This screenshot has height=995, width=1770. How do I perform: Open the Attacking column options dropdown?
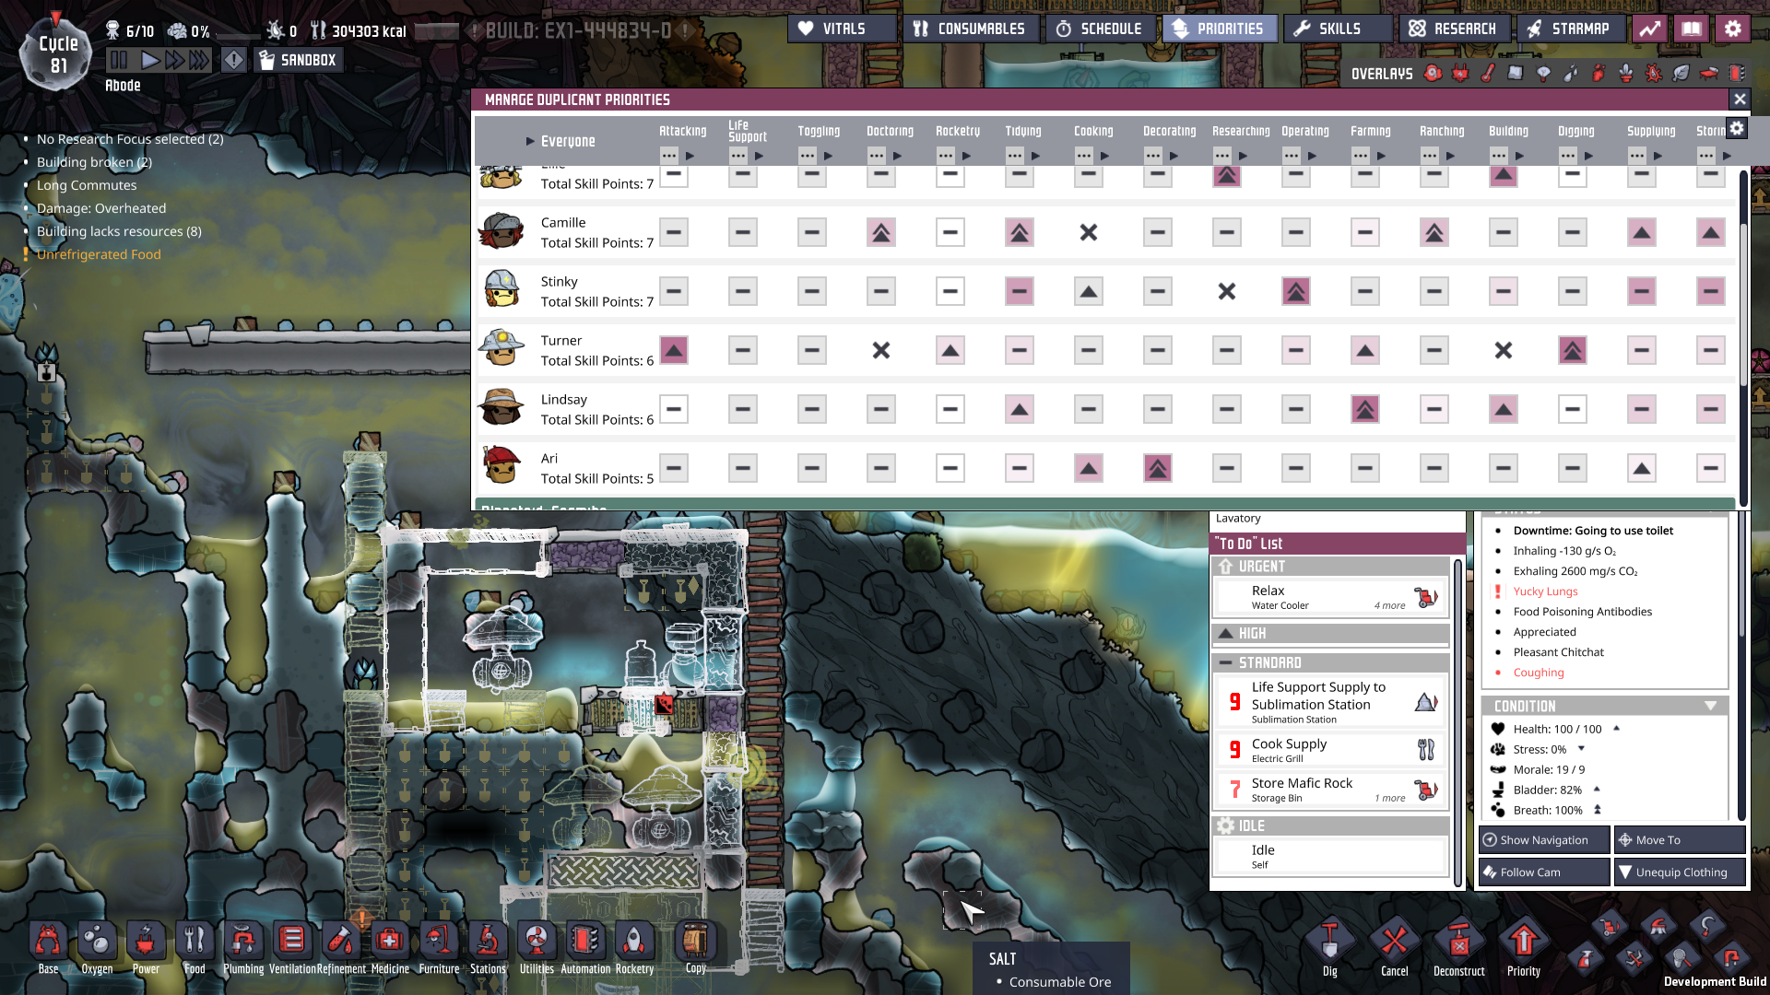[x=669, y=156]
